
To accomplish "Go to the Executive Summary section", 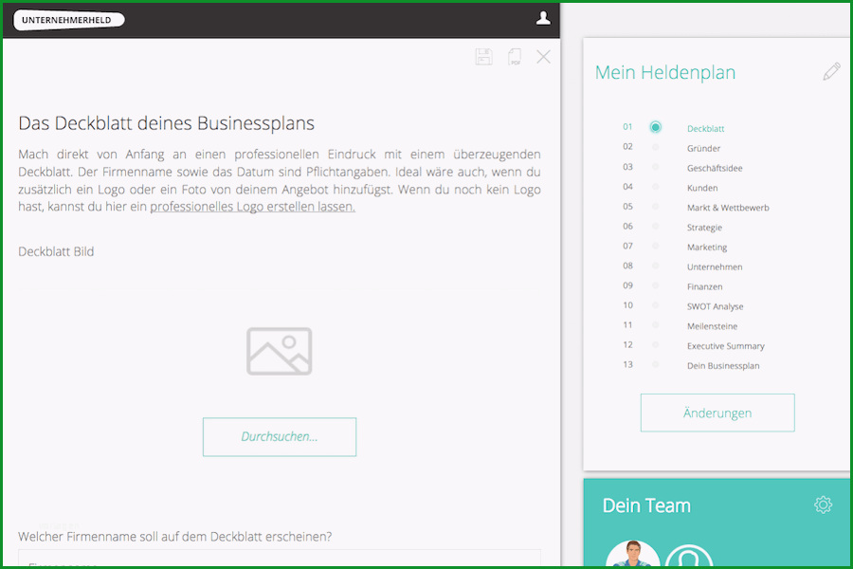I will tap(726, 346).
